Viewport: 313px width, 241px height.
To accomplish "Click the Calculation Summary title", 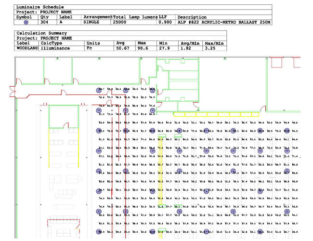I will 39,32.
